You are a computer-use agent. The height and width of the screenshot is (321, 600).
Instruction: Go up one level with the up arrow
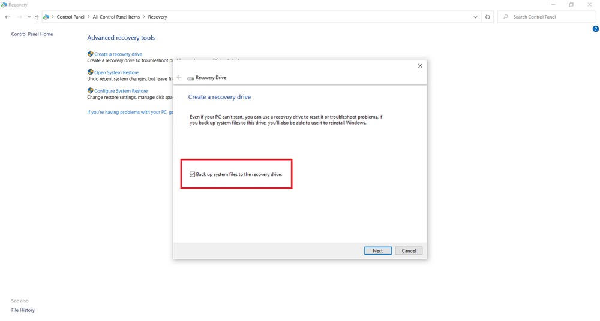[37, 17]
